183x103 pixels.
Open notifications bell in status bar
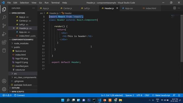point(179,95)
